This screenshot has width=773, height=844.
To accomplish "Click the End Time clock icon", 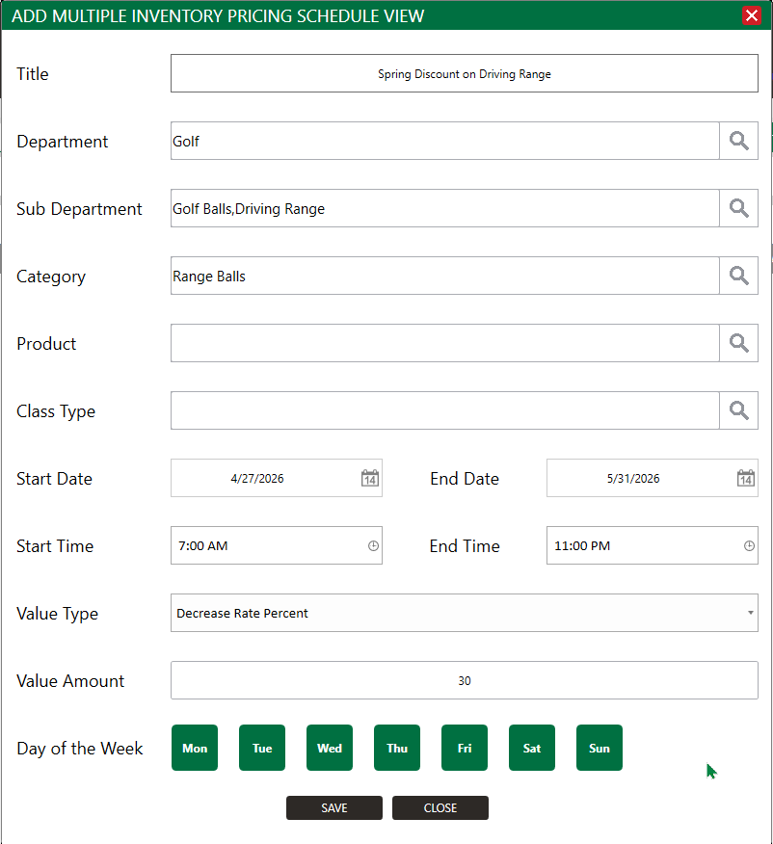I will pos(749,545).
